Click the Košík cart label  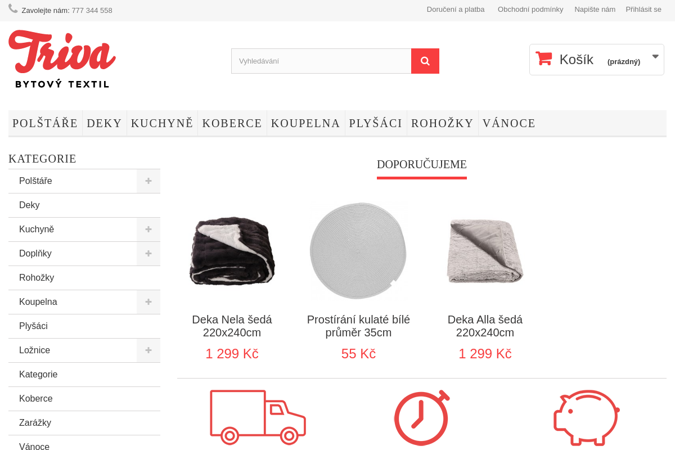pos(576,60)
